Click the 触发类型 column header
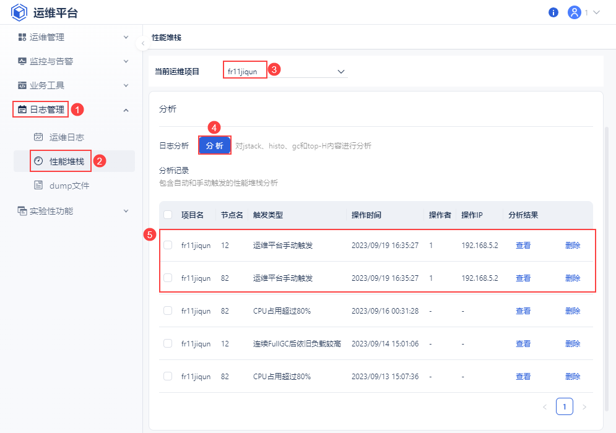 pos(268,215)
